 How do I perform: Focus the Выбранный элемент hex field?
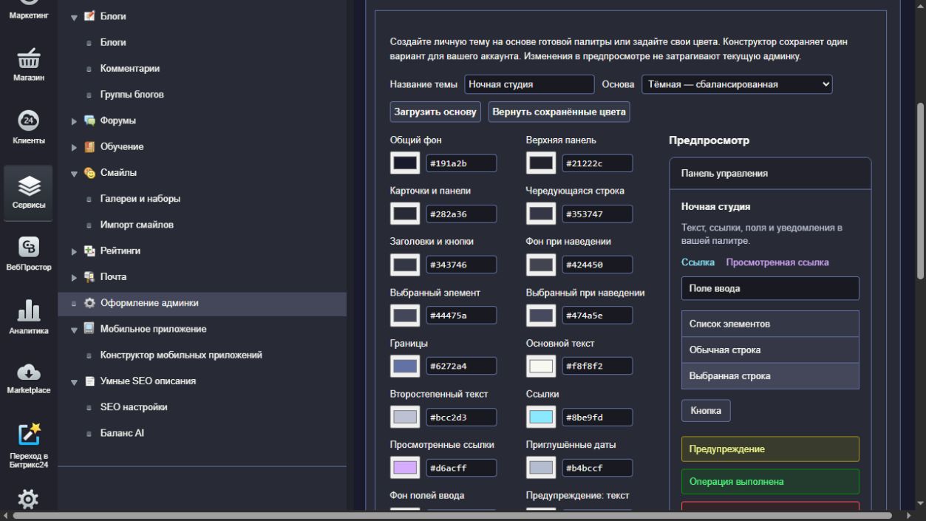[x=461, y=316]
